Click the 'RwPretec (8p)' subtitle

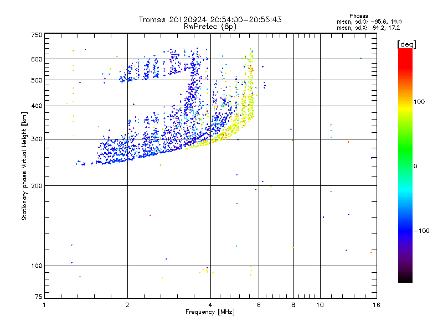(210, 27)
